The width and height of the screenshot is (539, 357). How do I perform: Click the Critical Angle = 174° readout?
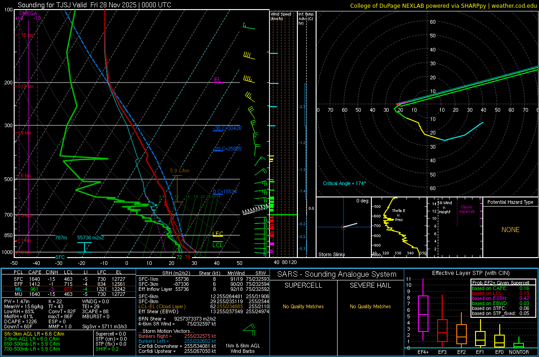pyautogui.click(x=344, y=183)
